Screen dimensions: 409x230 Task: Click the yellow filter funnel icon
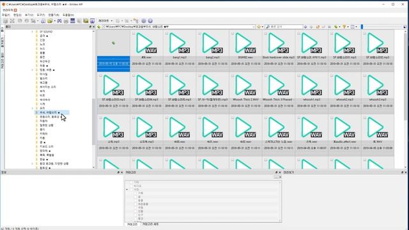tap(344, 27)
